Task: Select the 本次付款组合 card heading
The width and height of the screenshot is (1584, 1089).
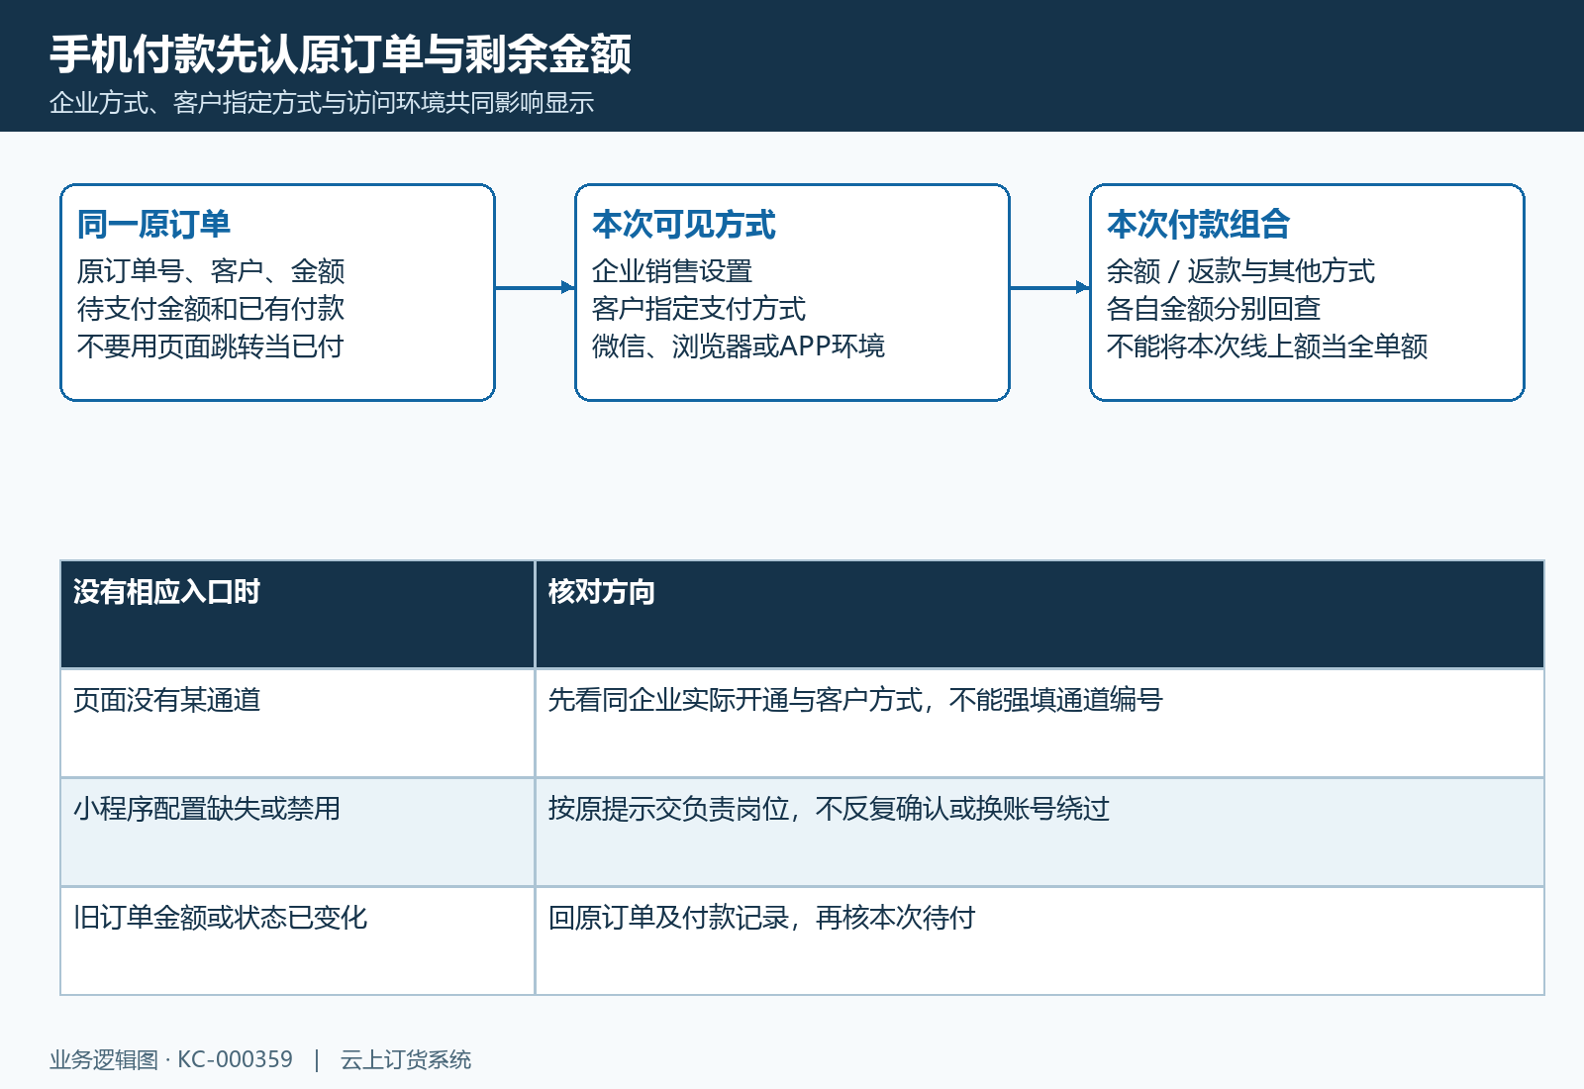Action: [1199, 224]
